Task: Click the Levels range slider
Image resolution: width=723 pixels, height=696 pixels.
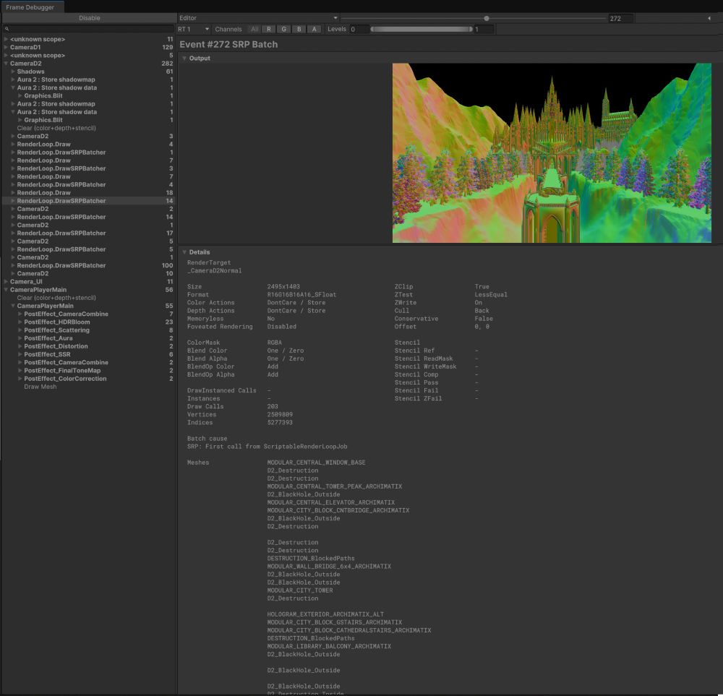Action: [422, 29]
